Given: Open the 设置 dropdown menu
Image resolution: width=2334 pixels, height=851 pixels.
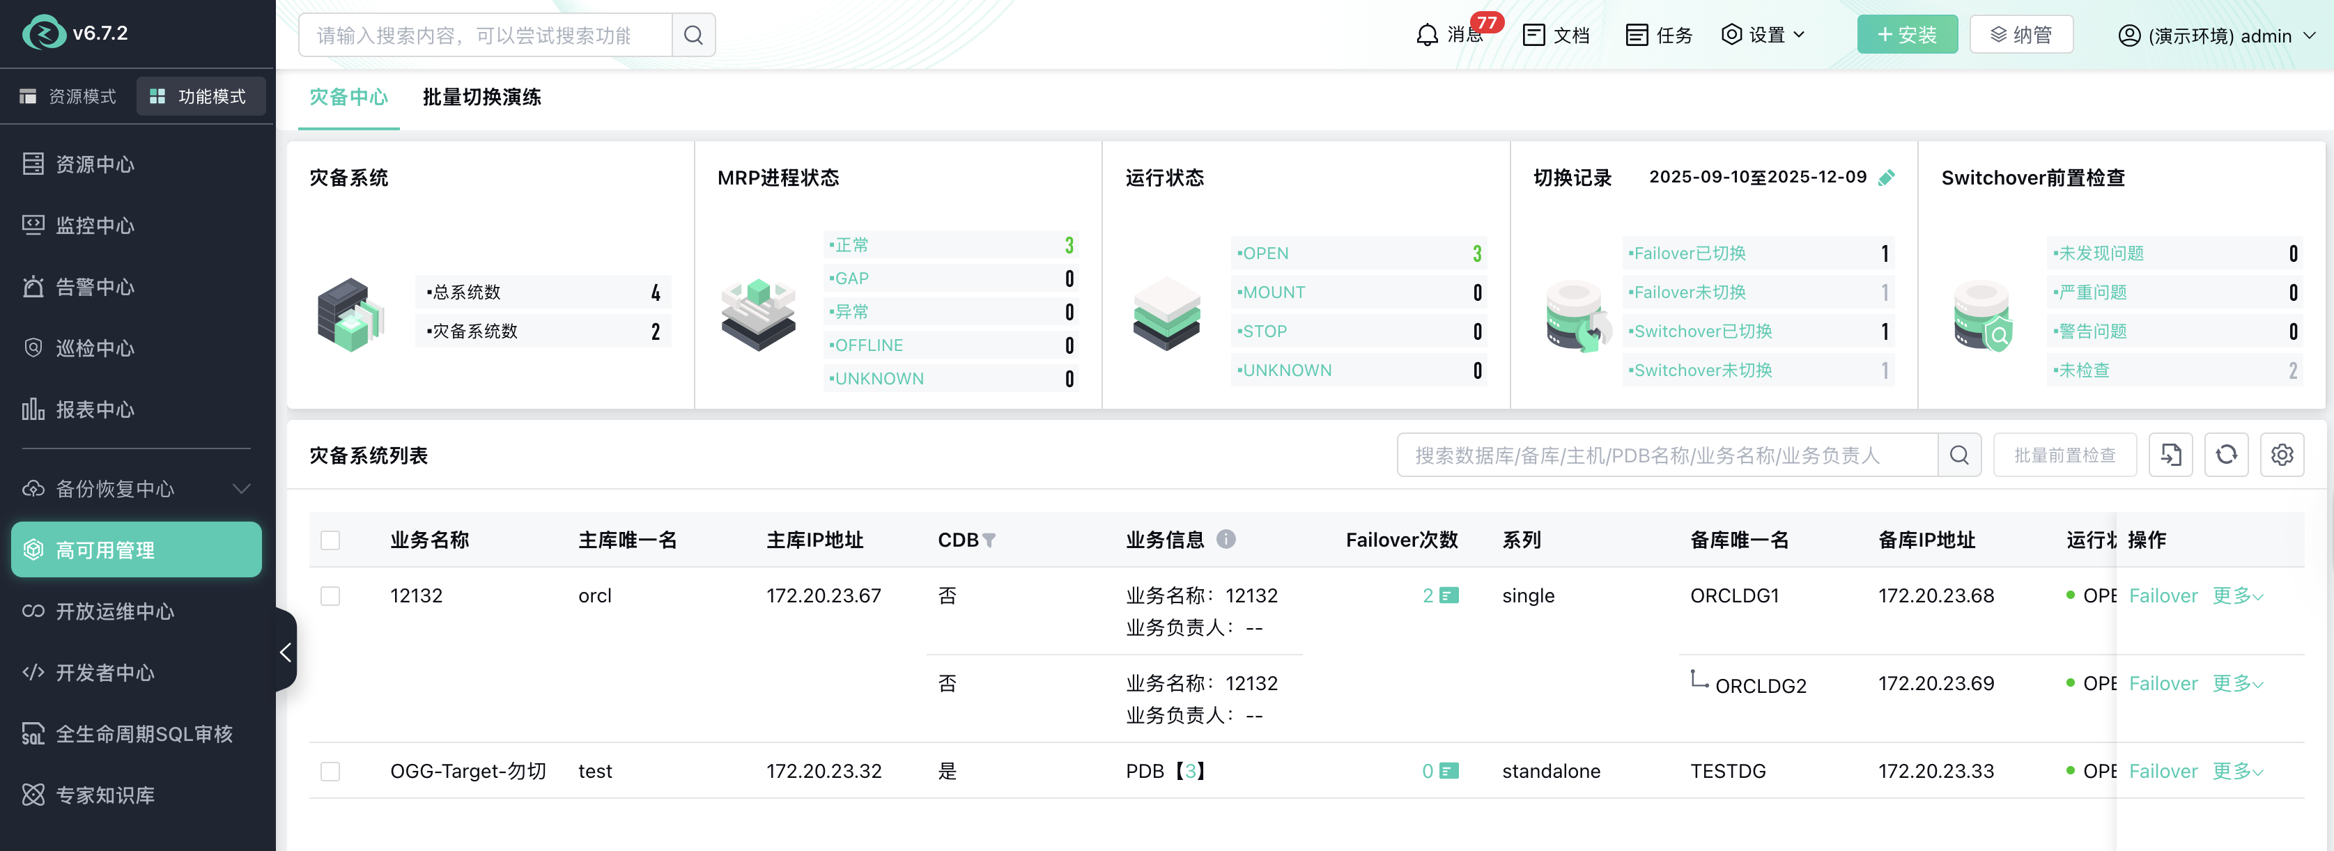Looking at the screenshot, I should pos(1762,34).
